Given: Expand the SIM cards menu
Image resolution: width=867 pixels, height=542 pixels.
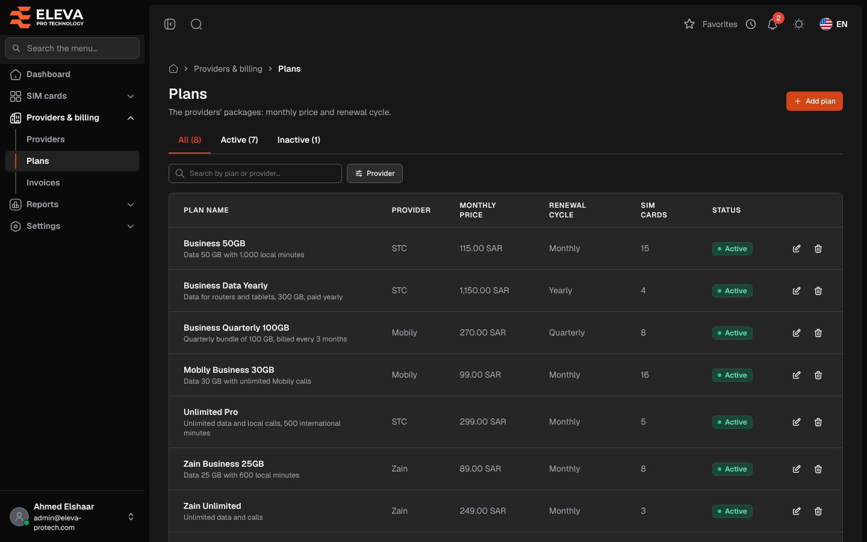Looking at the screenshot, I should (x=72, y=96).
